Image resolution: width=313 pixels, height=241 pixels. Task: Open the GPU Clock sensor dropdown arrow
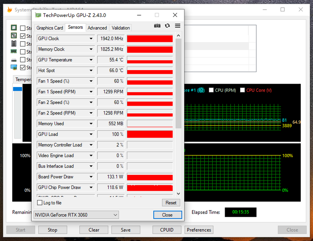91,38
